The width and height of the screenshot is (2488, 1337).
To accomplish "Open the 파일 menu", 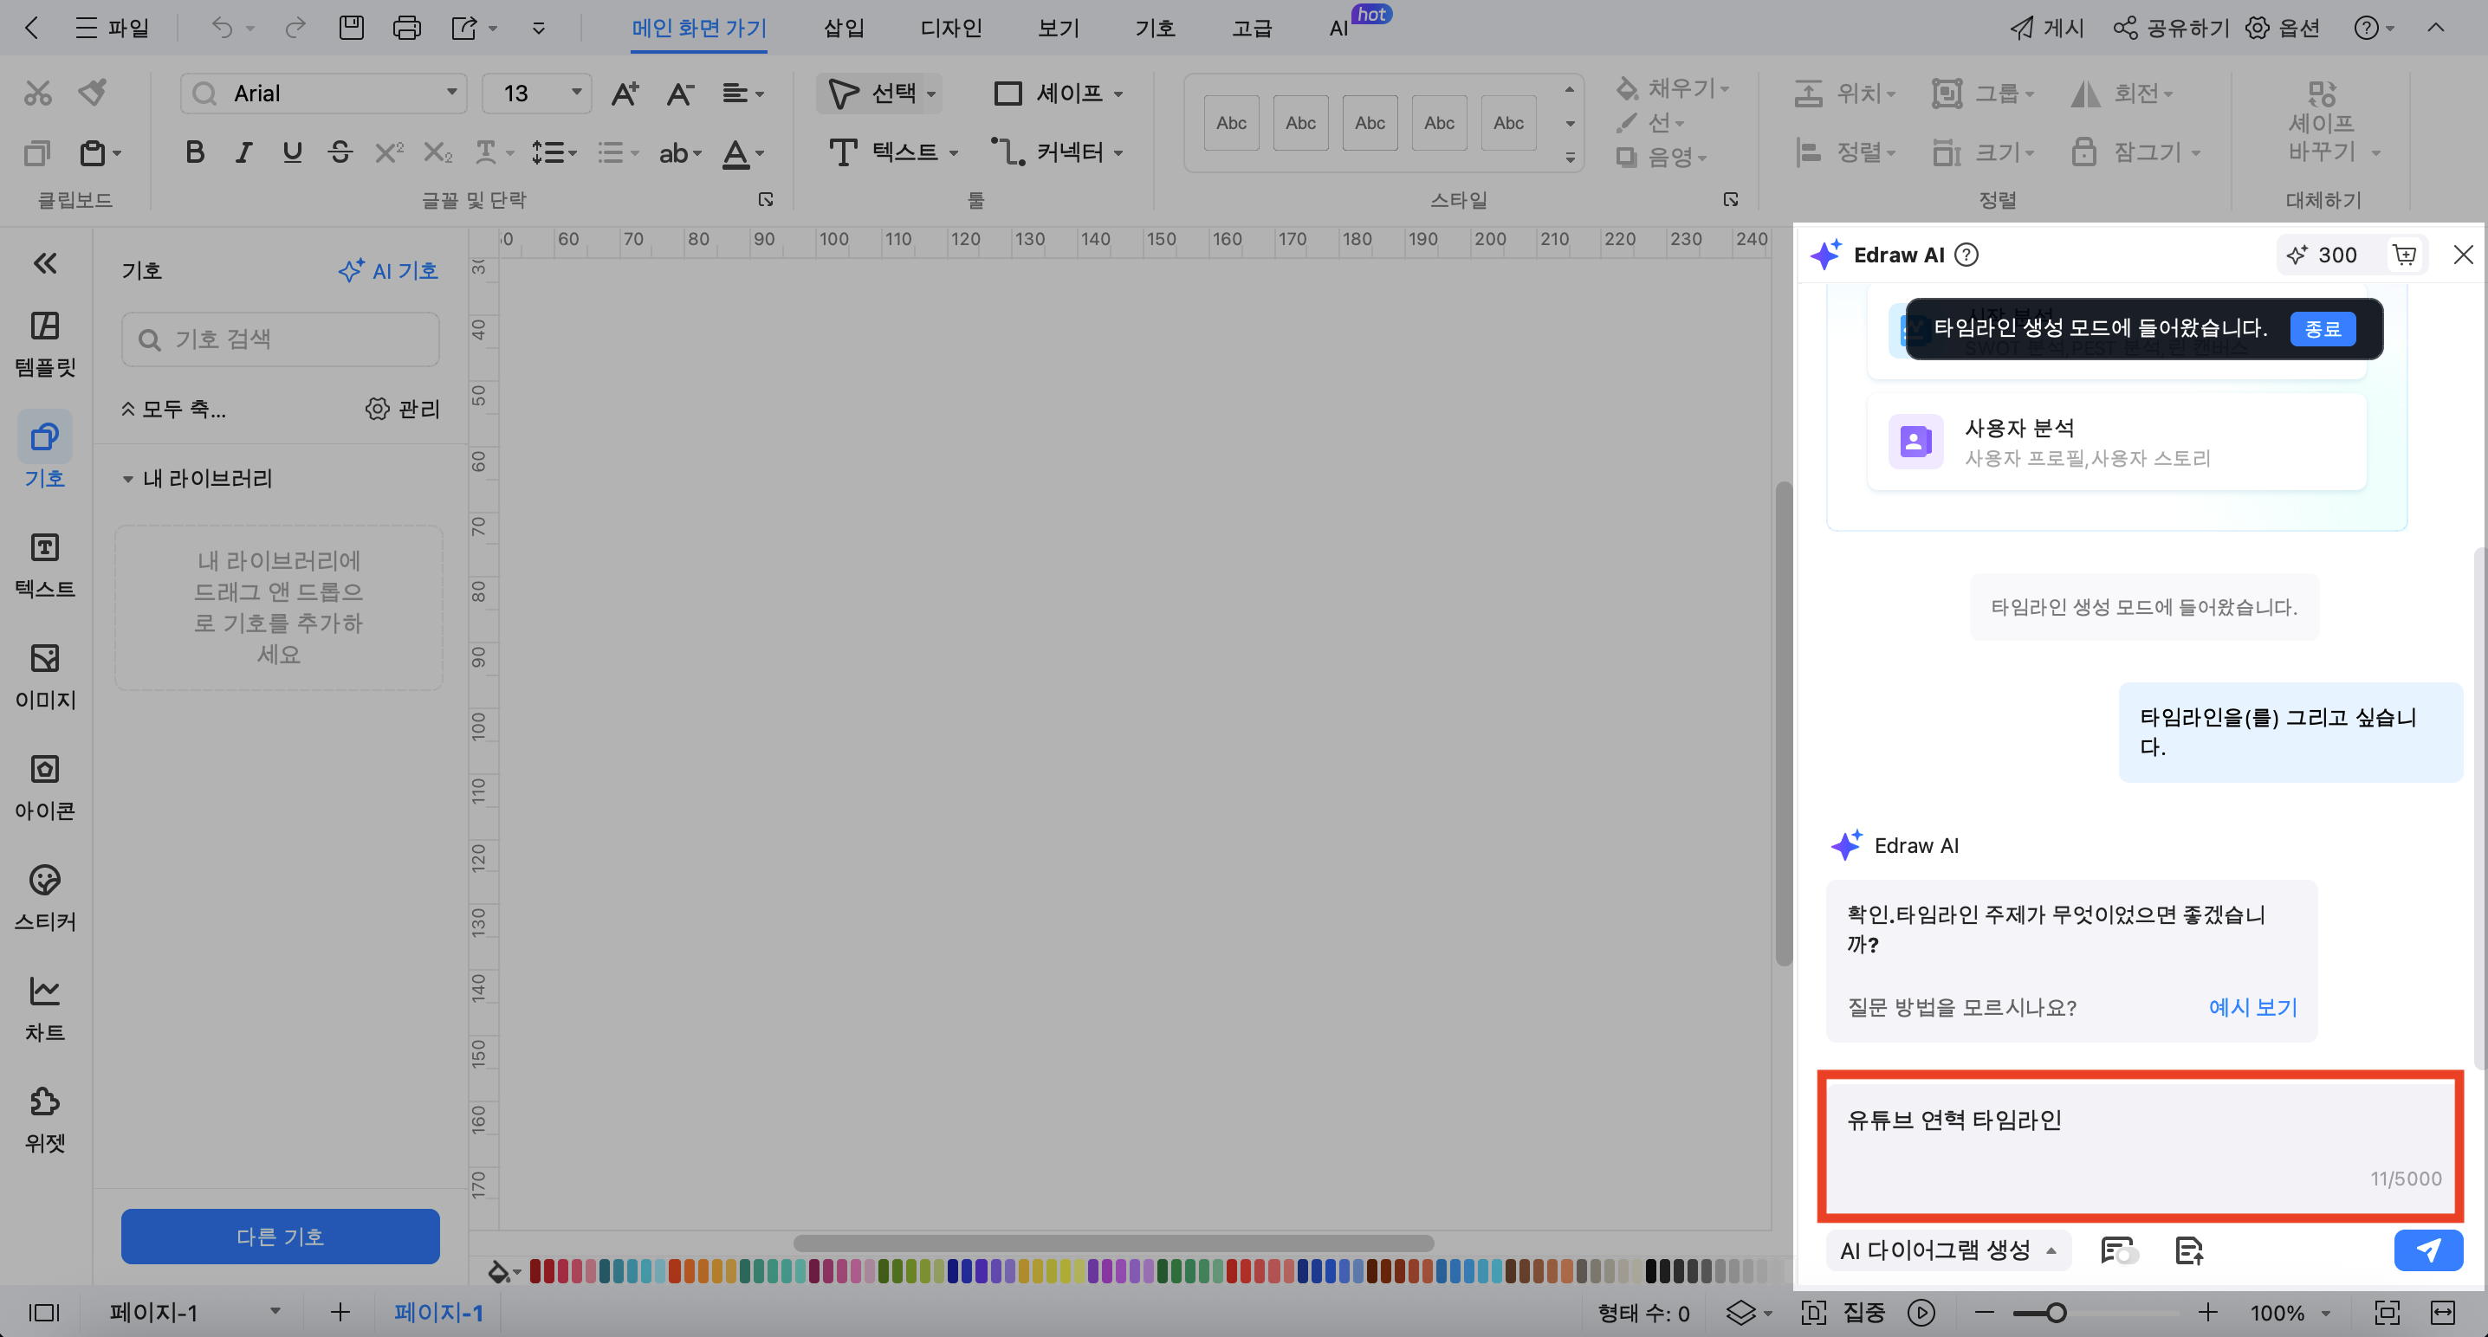I will click(112, 28).
